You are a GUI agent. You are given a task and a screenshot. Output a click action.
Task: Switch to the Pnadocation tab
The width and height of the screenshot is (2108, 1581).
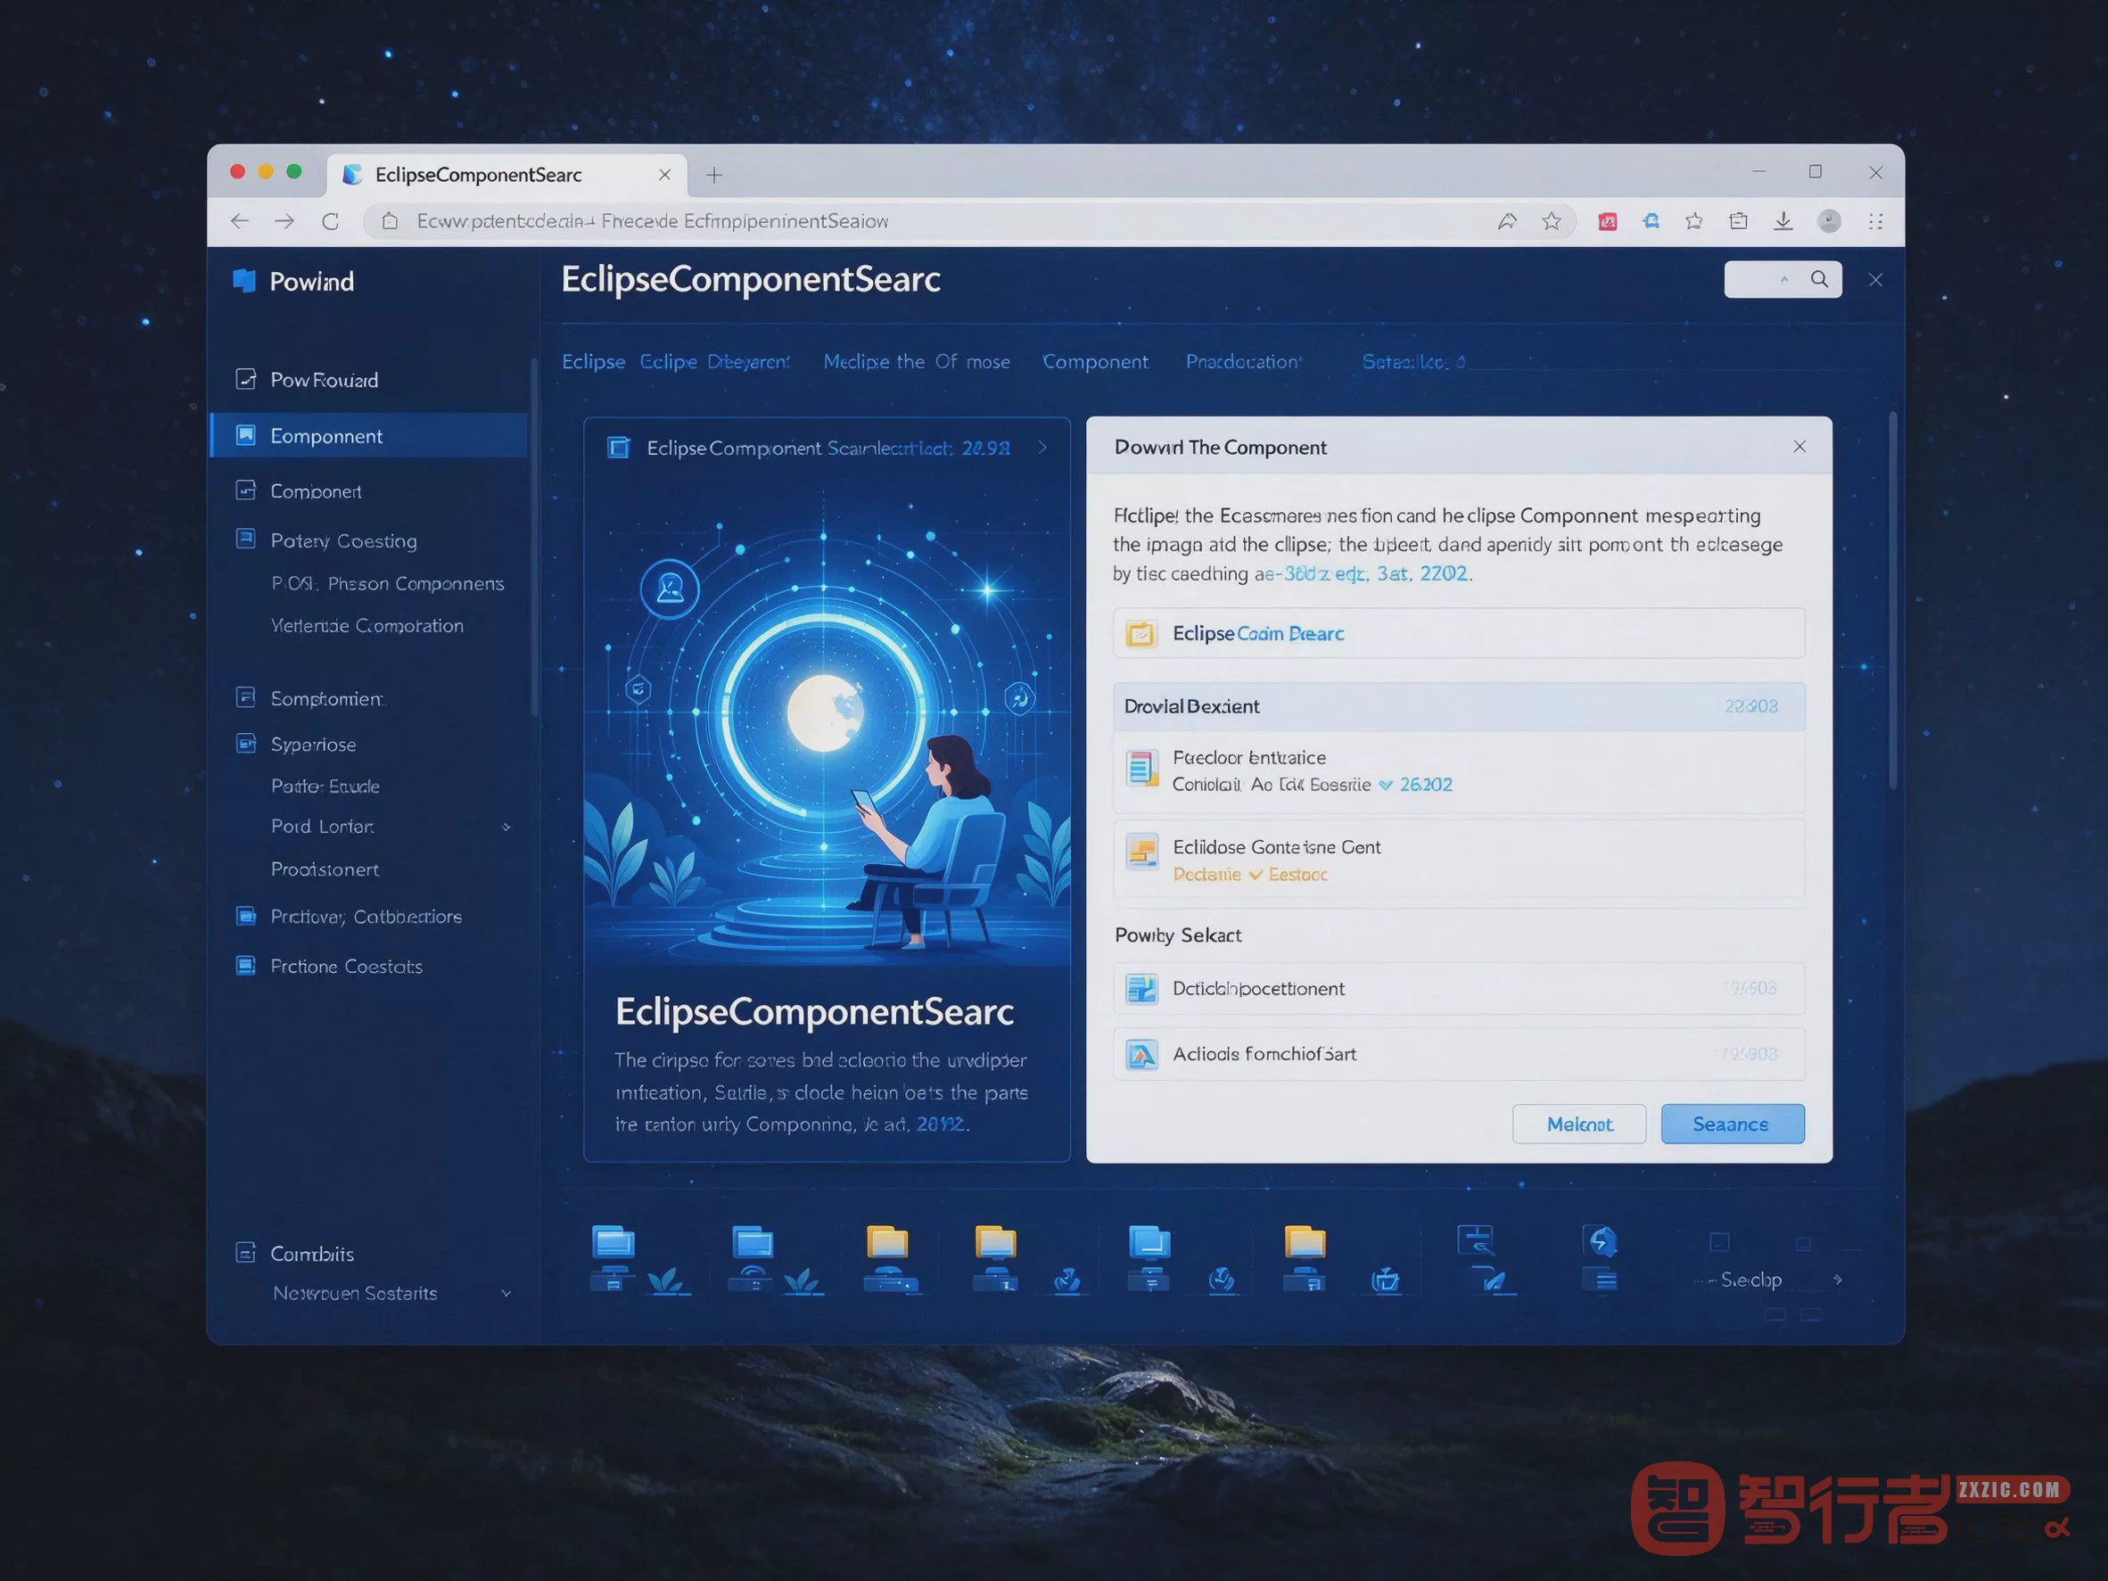[1243, 362]
